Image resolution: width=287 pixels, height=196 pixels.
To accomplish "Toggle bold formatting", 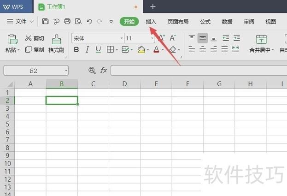I will (x=76, y=49).
